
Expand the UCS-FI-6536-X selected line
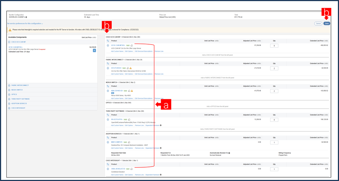coord(108,68)
